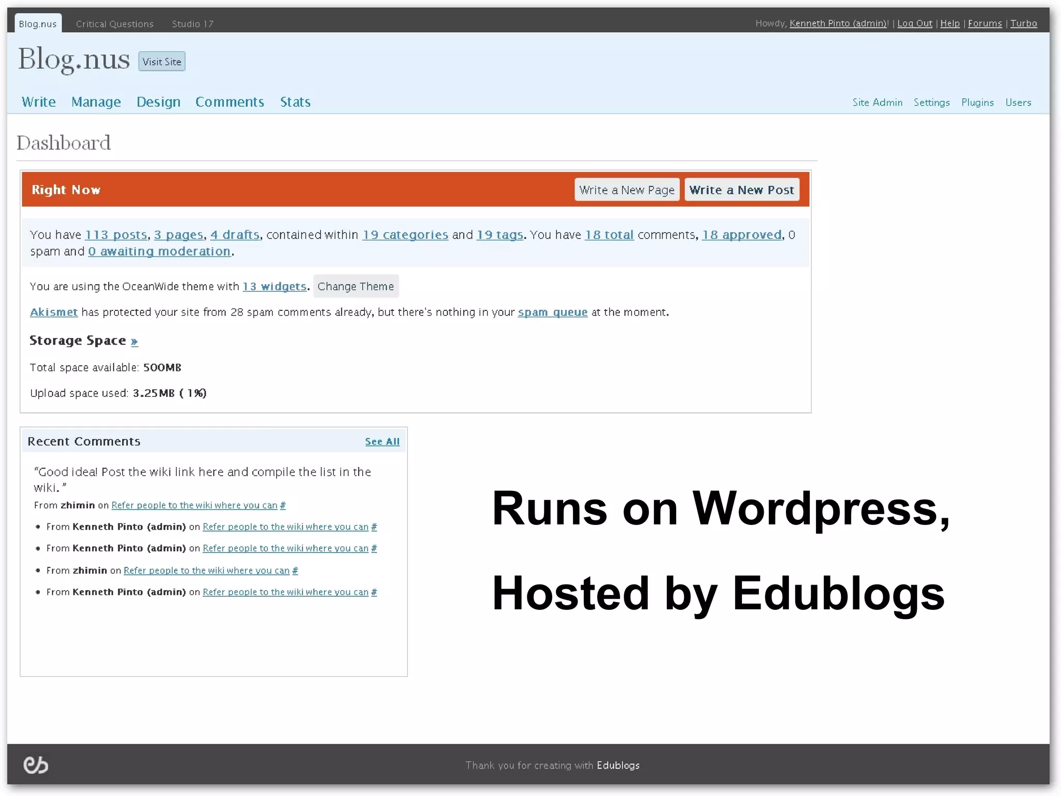The image size is (1061, 796).
Task: Open the Write menu
Action: [39, 102]
